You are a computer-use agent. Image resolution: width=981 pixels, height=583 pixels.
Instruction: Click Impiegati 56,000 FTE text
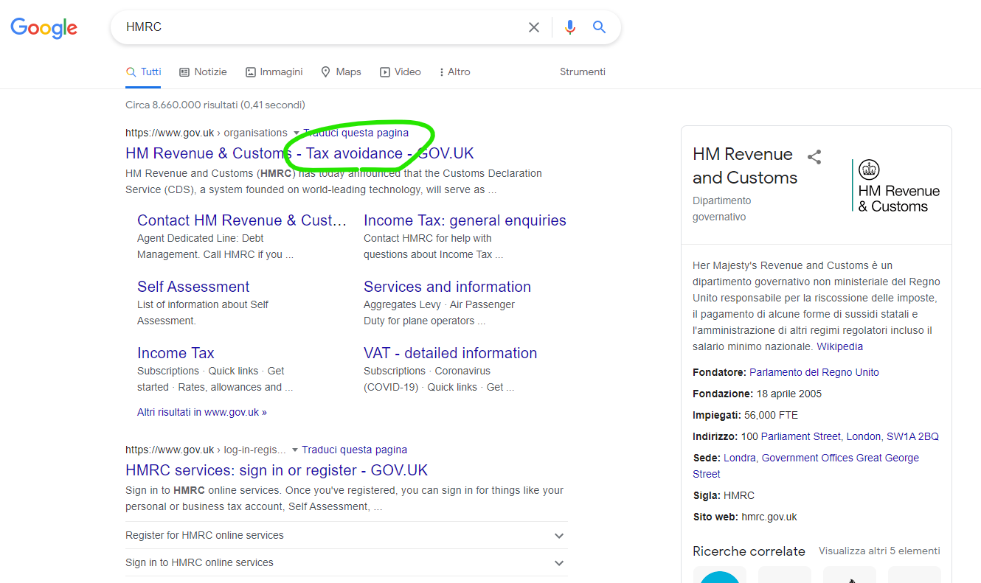click(x=745, y=415)
